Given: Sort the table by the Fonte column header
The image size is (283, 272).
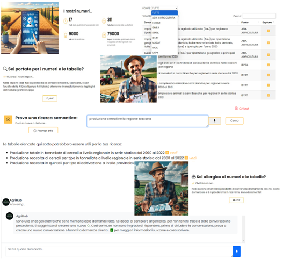Looking at the screenshot, I should coord(244,22).
